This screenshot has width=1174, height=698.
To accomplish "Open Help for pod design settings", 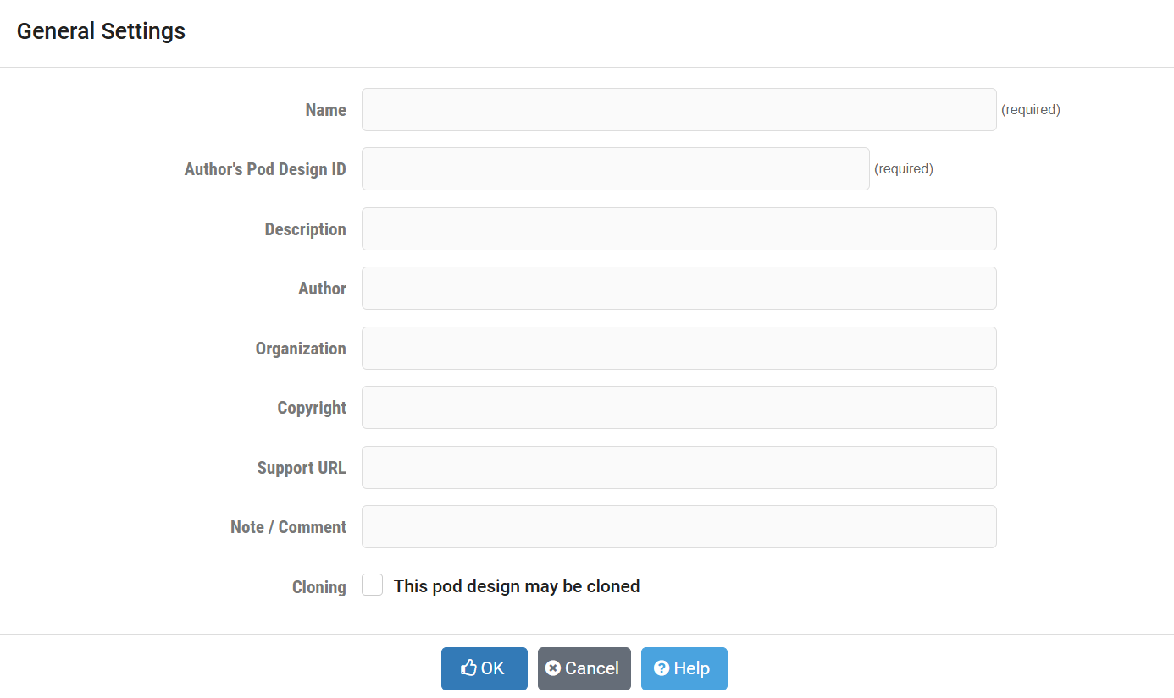I will pos(684,668).
